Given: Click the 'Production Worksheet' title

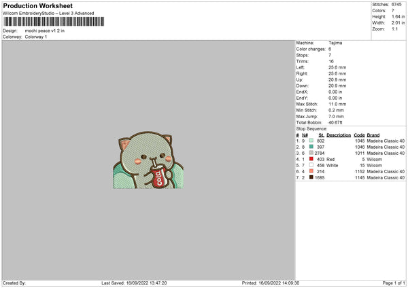Looking at the screenshot, I should coord(37,5).
